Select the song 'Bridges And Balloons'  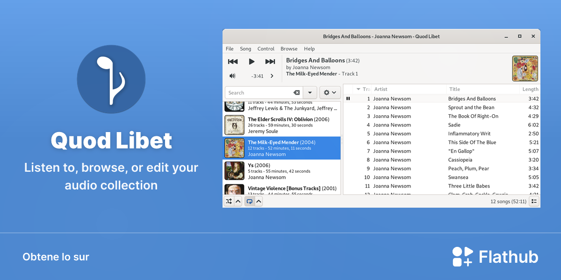tap(472, 98)
